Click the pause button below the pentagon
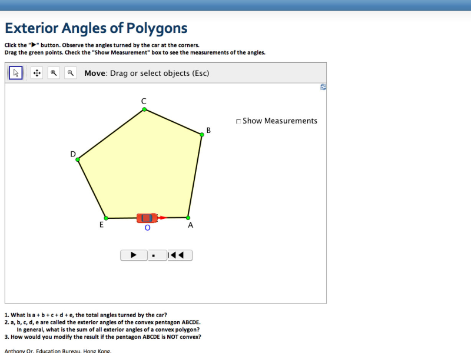Viewport: 471px width, 353px height. (x=156, y=255)
